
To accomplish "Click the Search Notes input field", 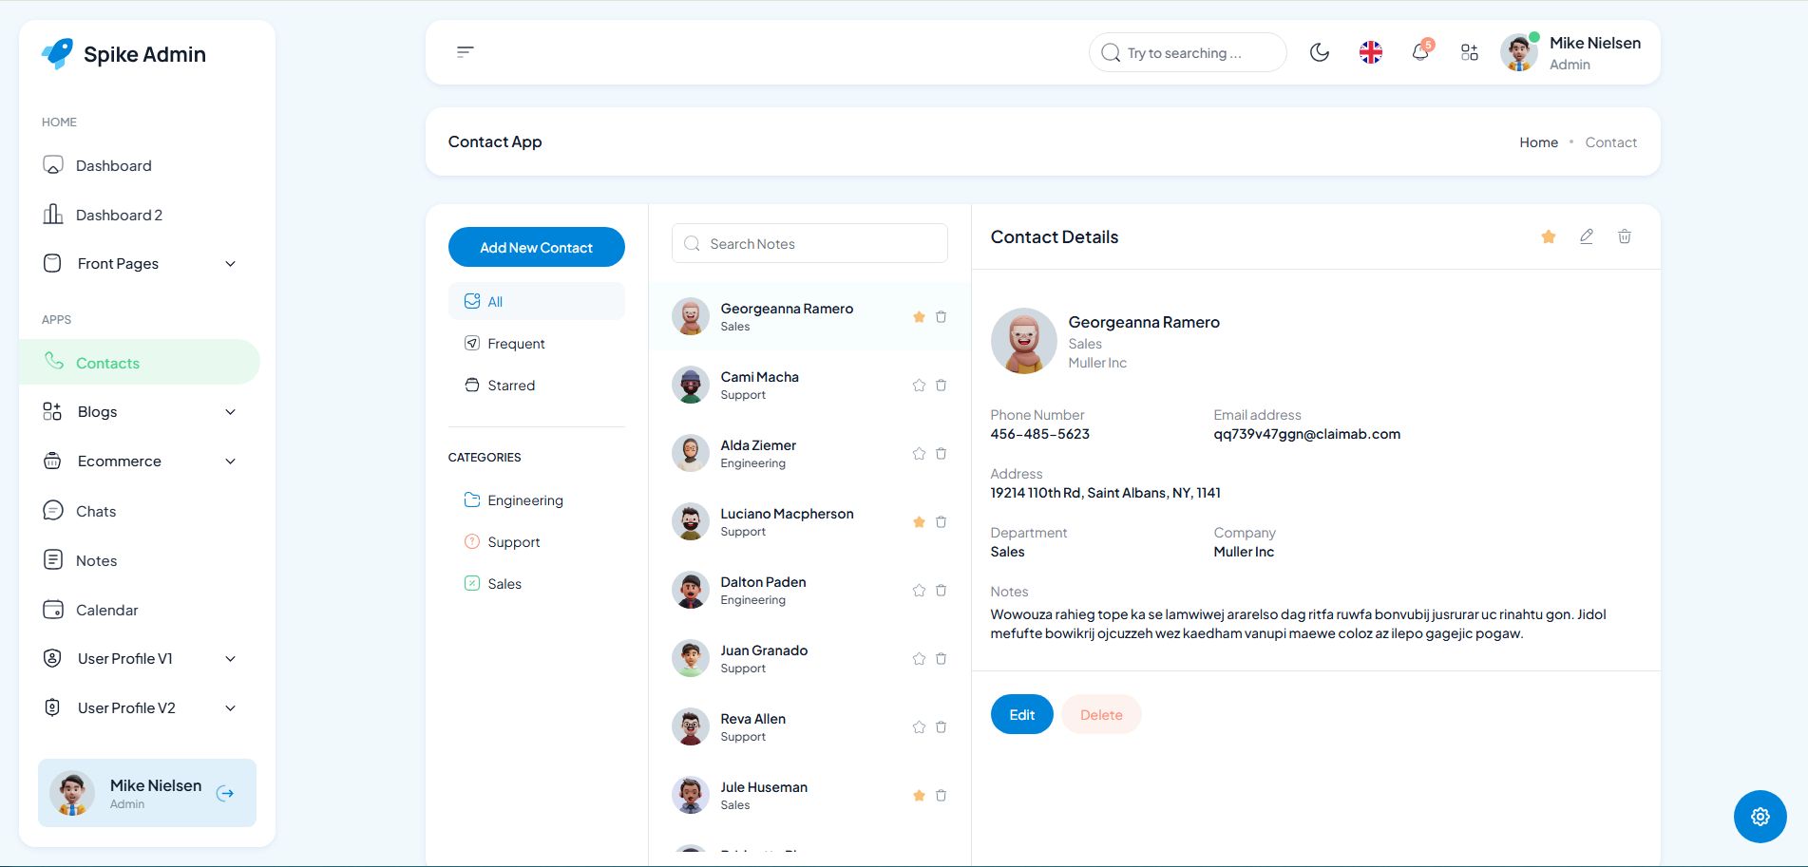I will (809, 243).
